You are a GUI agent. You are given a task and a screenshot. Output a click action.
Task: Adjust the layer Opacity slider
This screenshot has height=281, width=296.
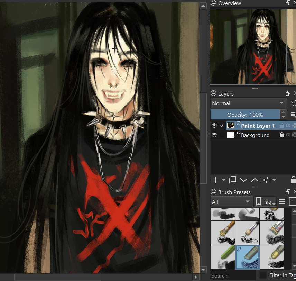tap(245, 115)
